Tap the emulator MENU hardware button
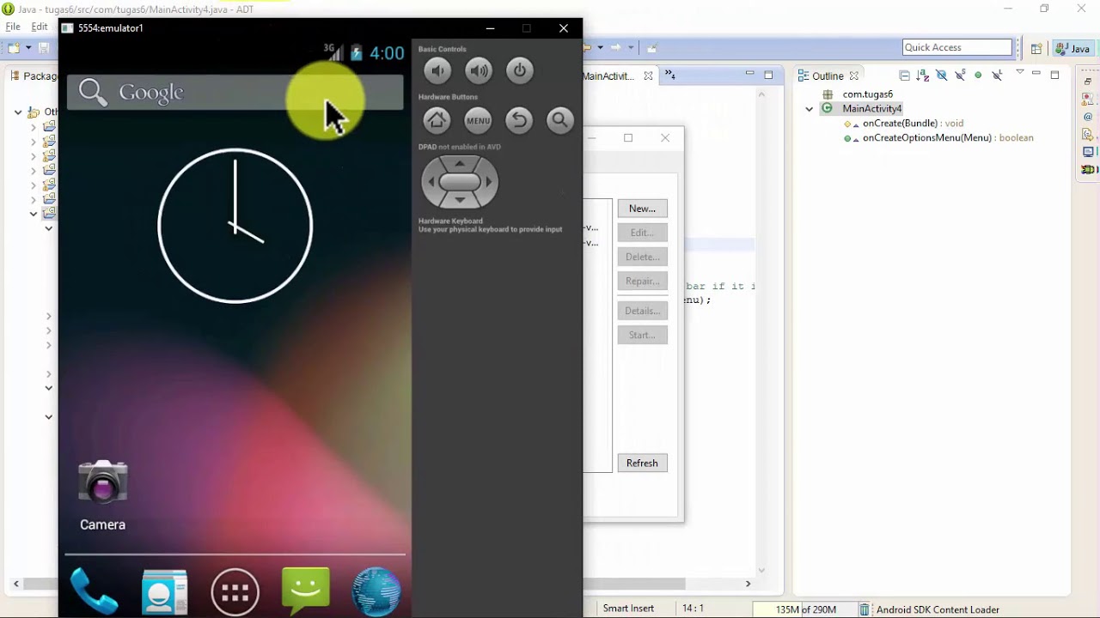1100x618 pixels. click(x=479, y=120)
